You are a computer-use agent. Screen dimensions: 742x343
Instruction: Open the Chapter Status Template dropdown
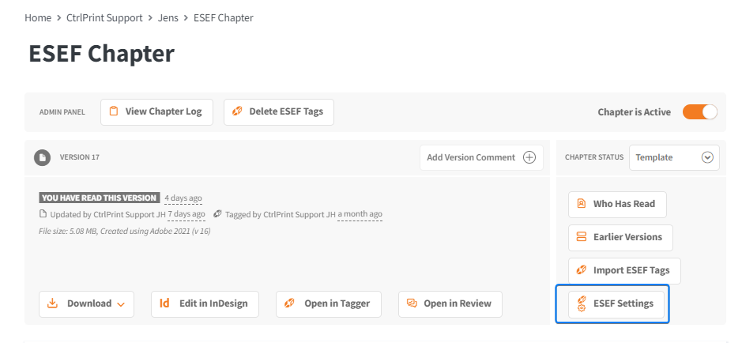[674, 157]
